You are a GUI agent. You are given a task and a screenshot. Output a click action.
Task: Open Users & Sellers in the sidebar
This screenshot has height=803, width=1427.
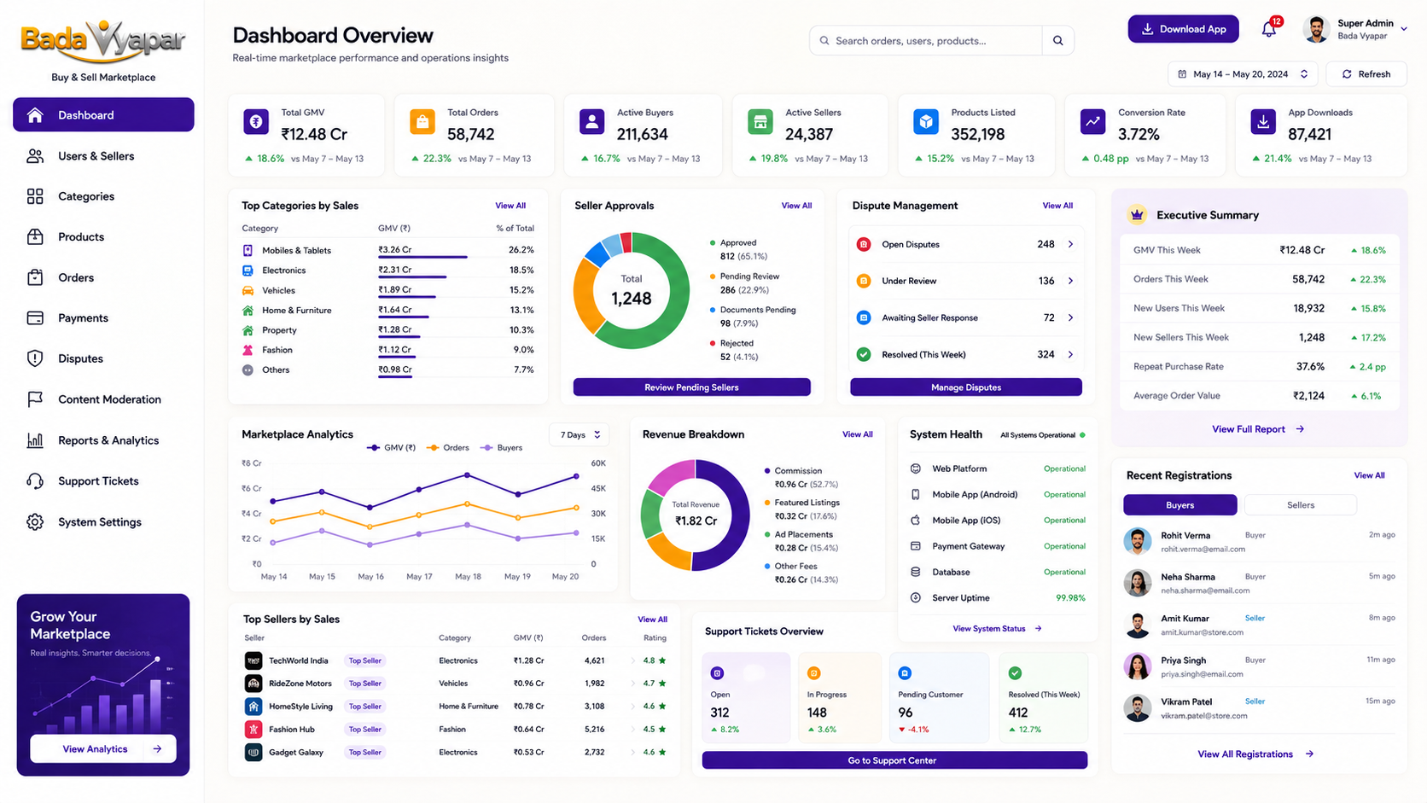pos(103,156)
